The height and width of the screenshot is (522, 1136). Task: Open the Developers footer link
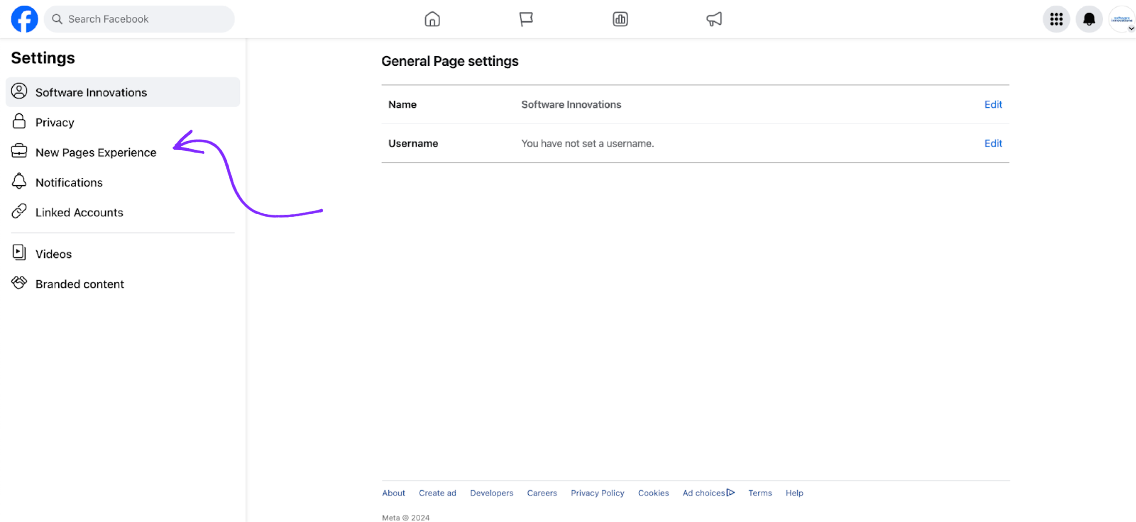click(x=491, y=493)
